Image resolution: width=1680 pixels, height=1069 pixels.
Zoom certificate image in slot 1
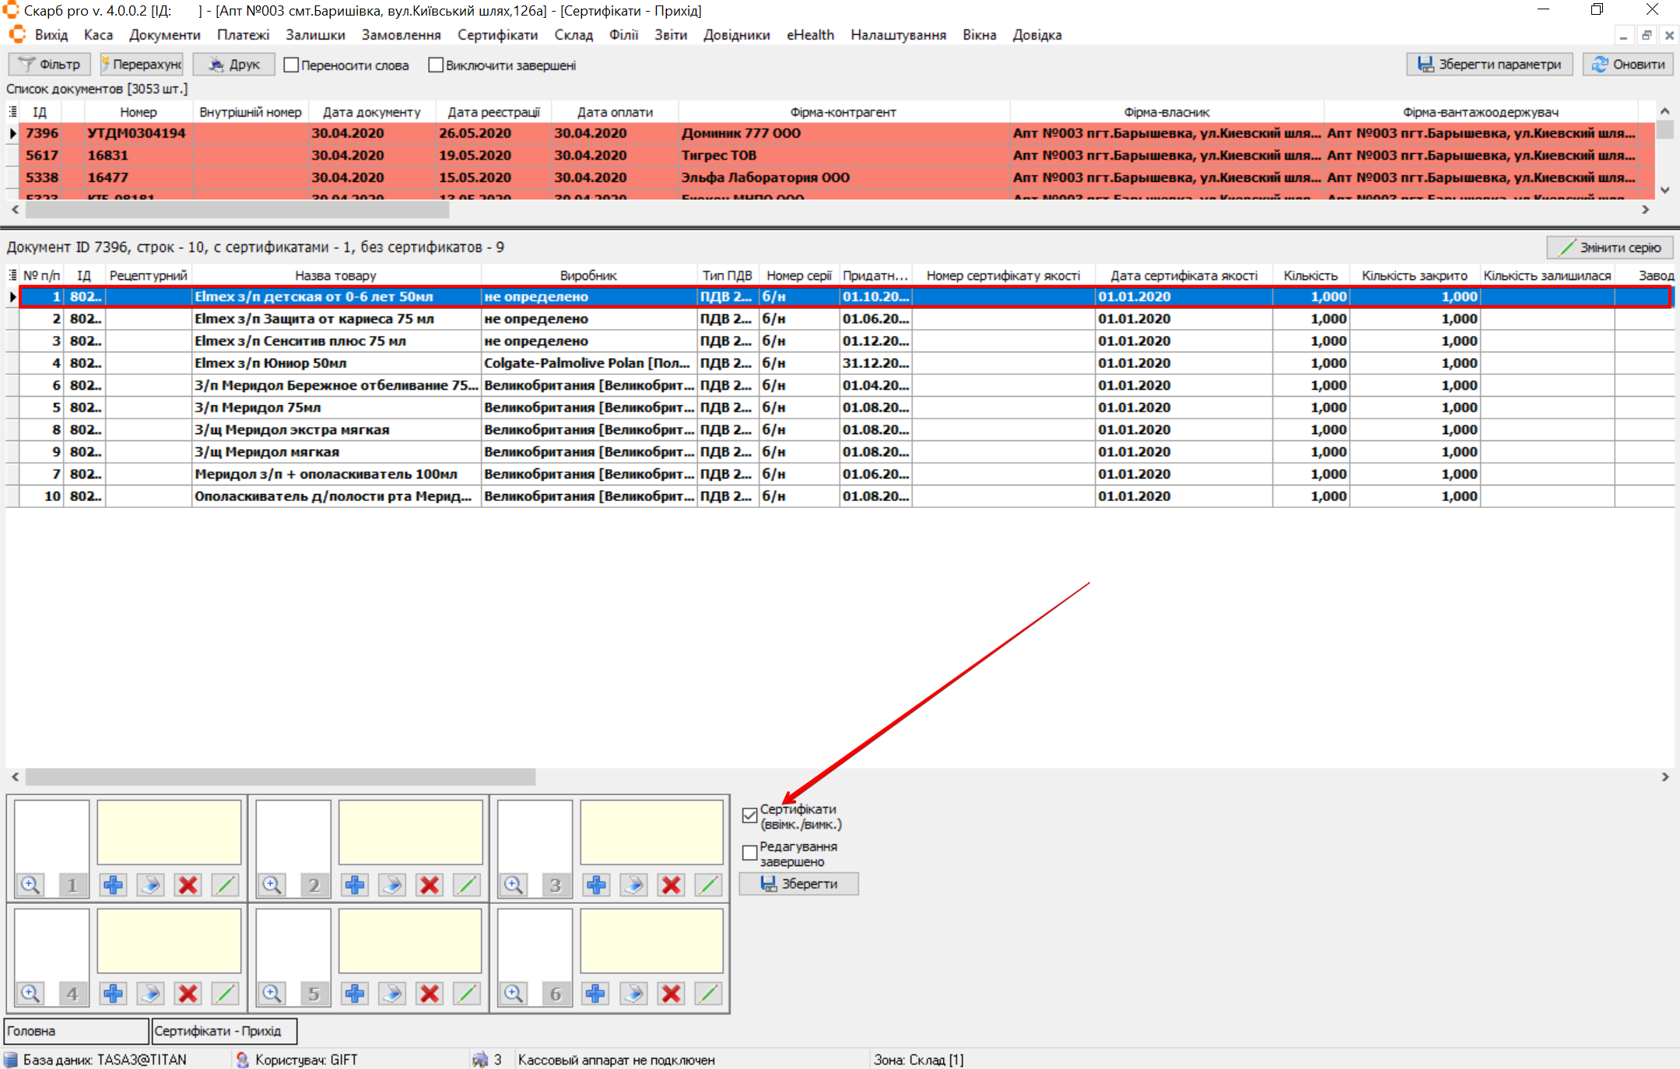30,885
